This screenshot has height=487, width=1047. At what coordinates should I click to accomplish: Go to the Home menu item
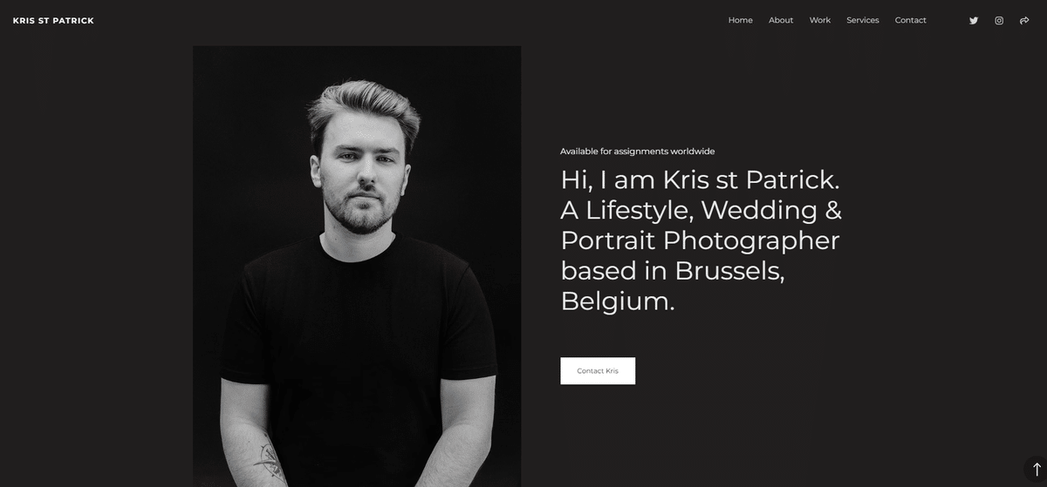click(x=740, y=20)
